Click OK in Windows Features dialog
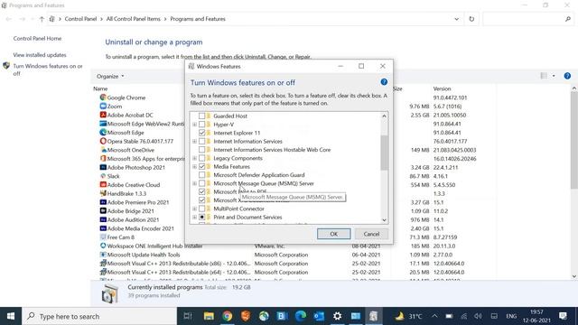The image size is (578, 325). [333, 234]
